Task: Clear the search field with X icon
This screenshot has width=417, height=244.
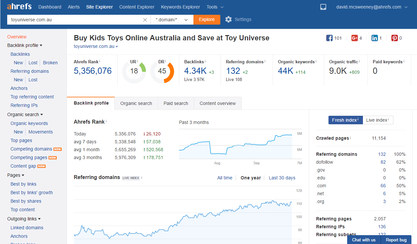Action: tap(145, 20)
